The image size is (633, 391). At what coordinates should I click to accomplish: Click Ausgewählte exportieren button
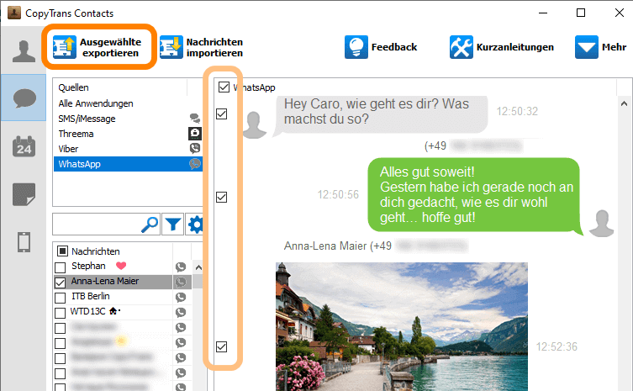point(98,47)
